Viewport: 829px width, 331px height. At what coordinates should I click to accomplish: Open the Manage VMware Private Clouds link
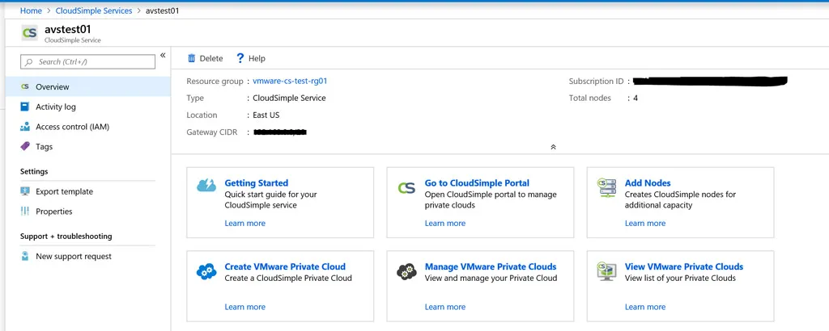(x=491, y=266)
